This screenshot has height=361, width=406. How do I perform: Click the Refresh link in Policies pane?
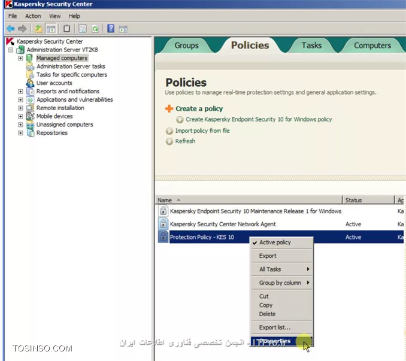pos(185,141)
